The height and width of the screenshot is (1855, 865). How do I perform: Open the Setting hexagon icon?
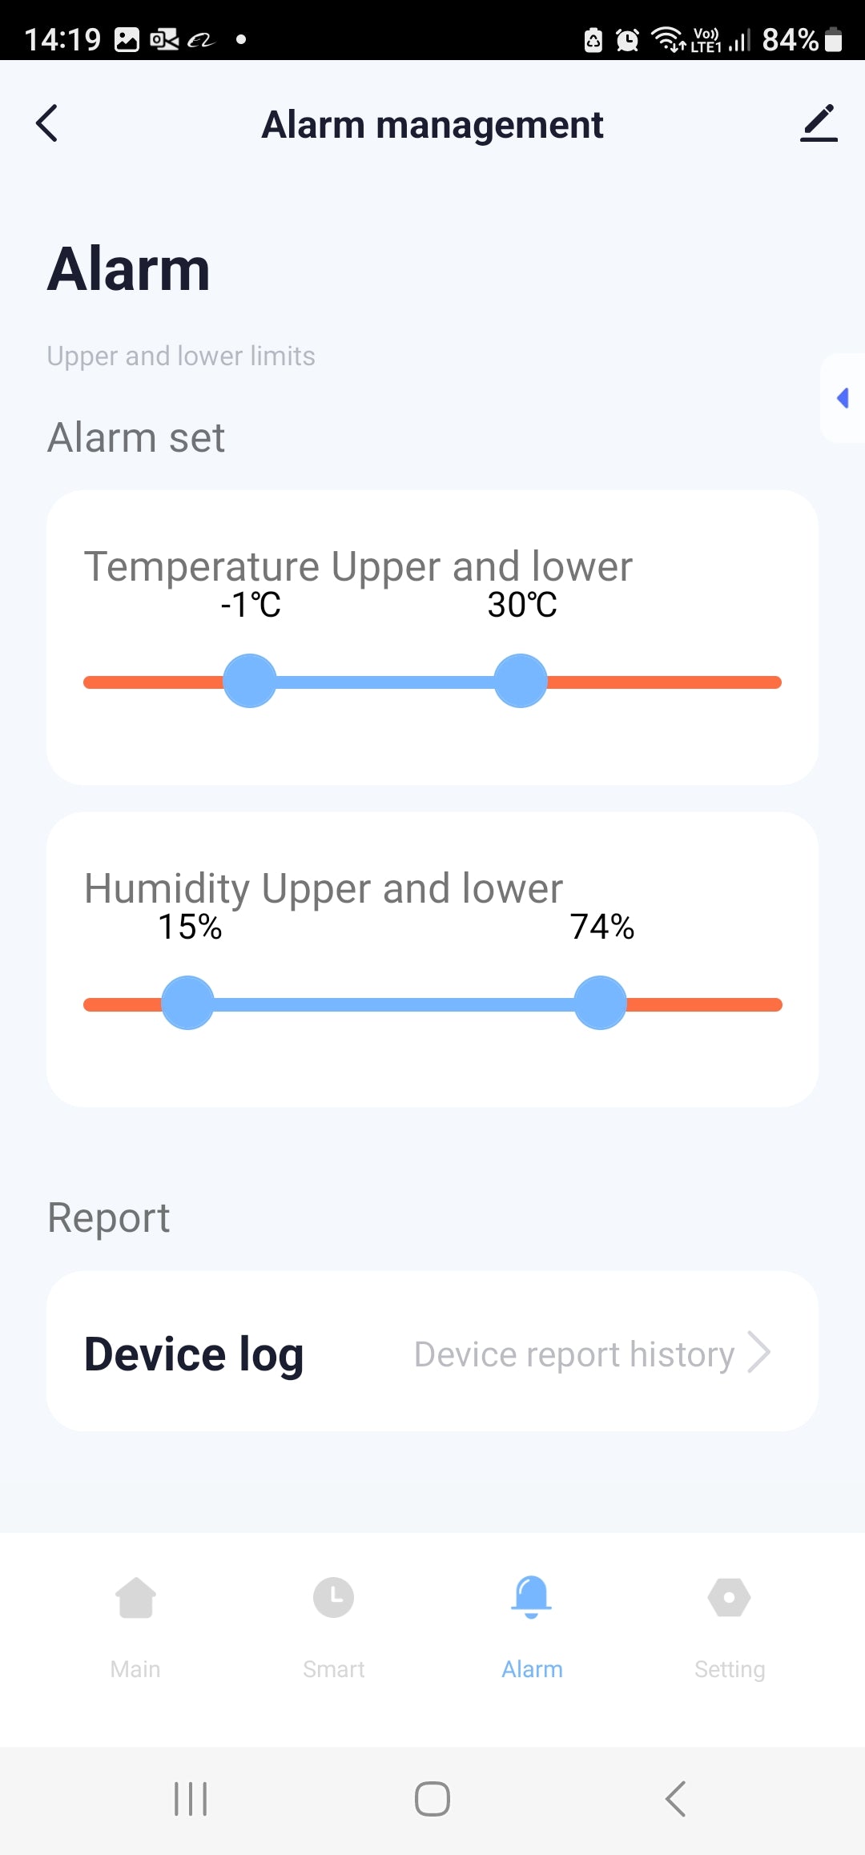coord(729,1598)
